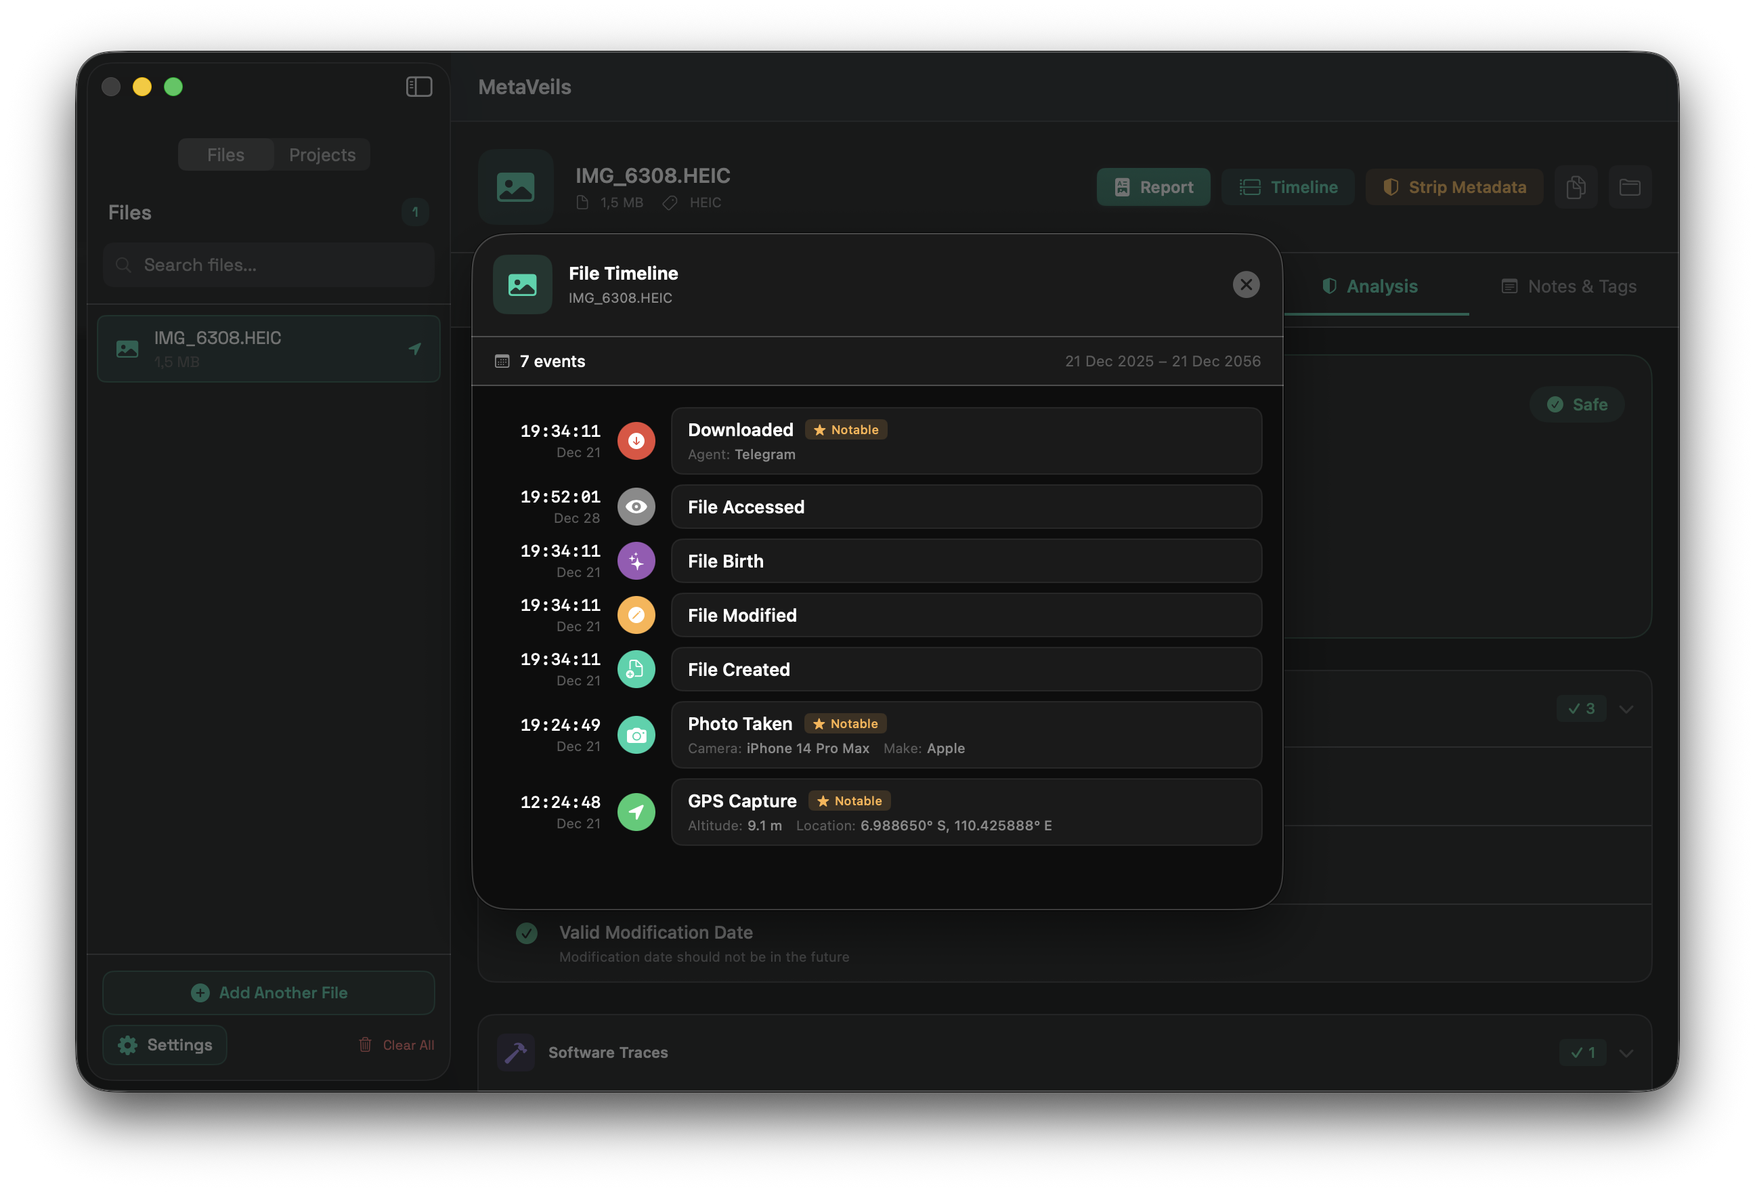Click the orange File Modified icon
The width and height of the screenshot is (1755, 1192).
coord(636,616)
